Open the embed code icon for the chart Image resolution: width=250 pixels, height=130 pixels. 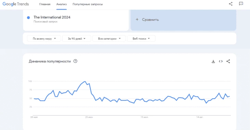pos(221,61)
